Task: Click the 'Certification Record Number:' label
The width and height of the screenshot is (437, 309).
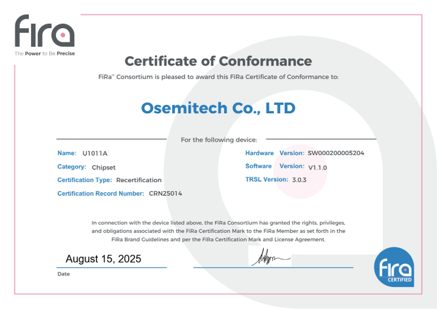Action: (101, 193)
